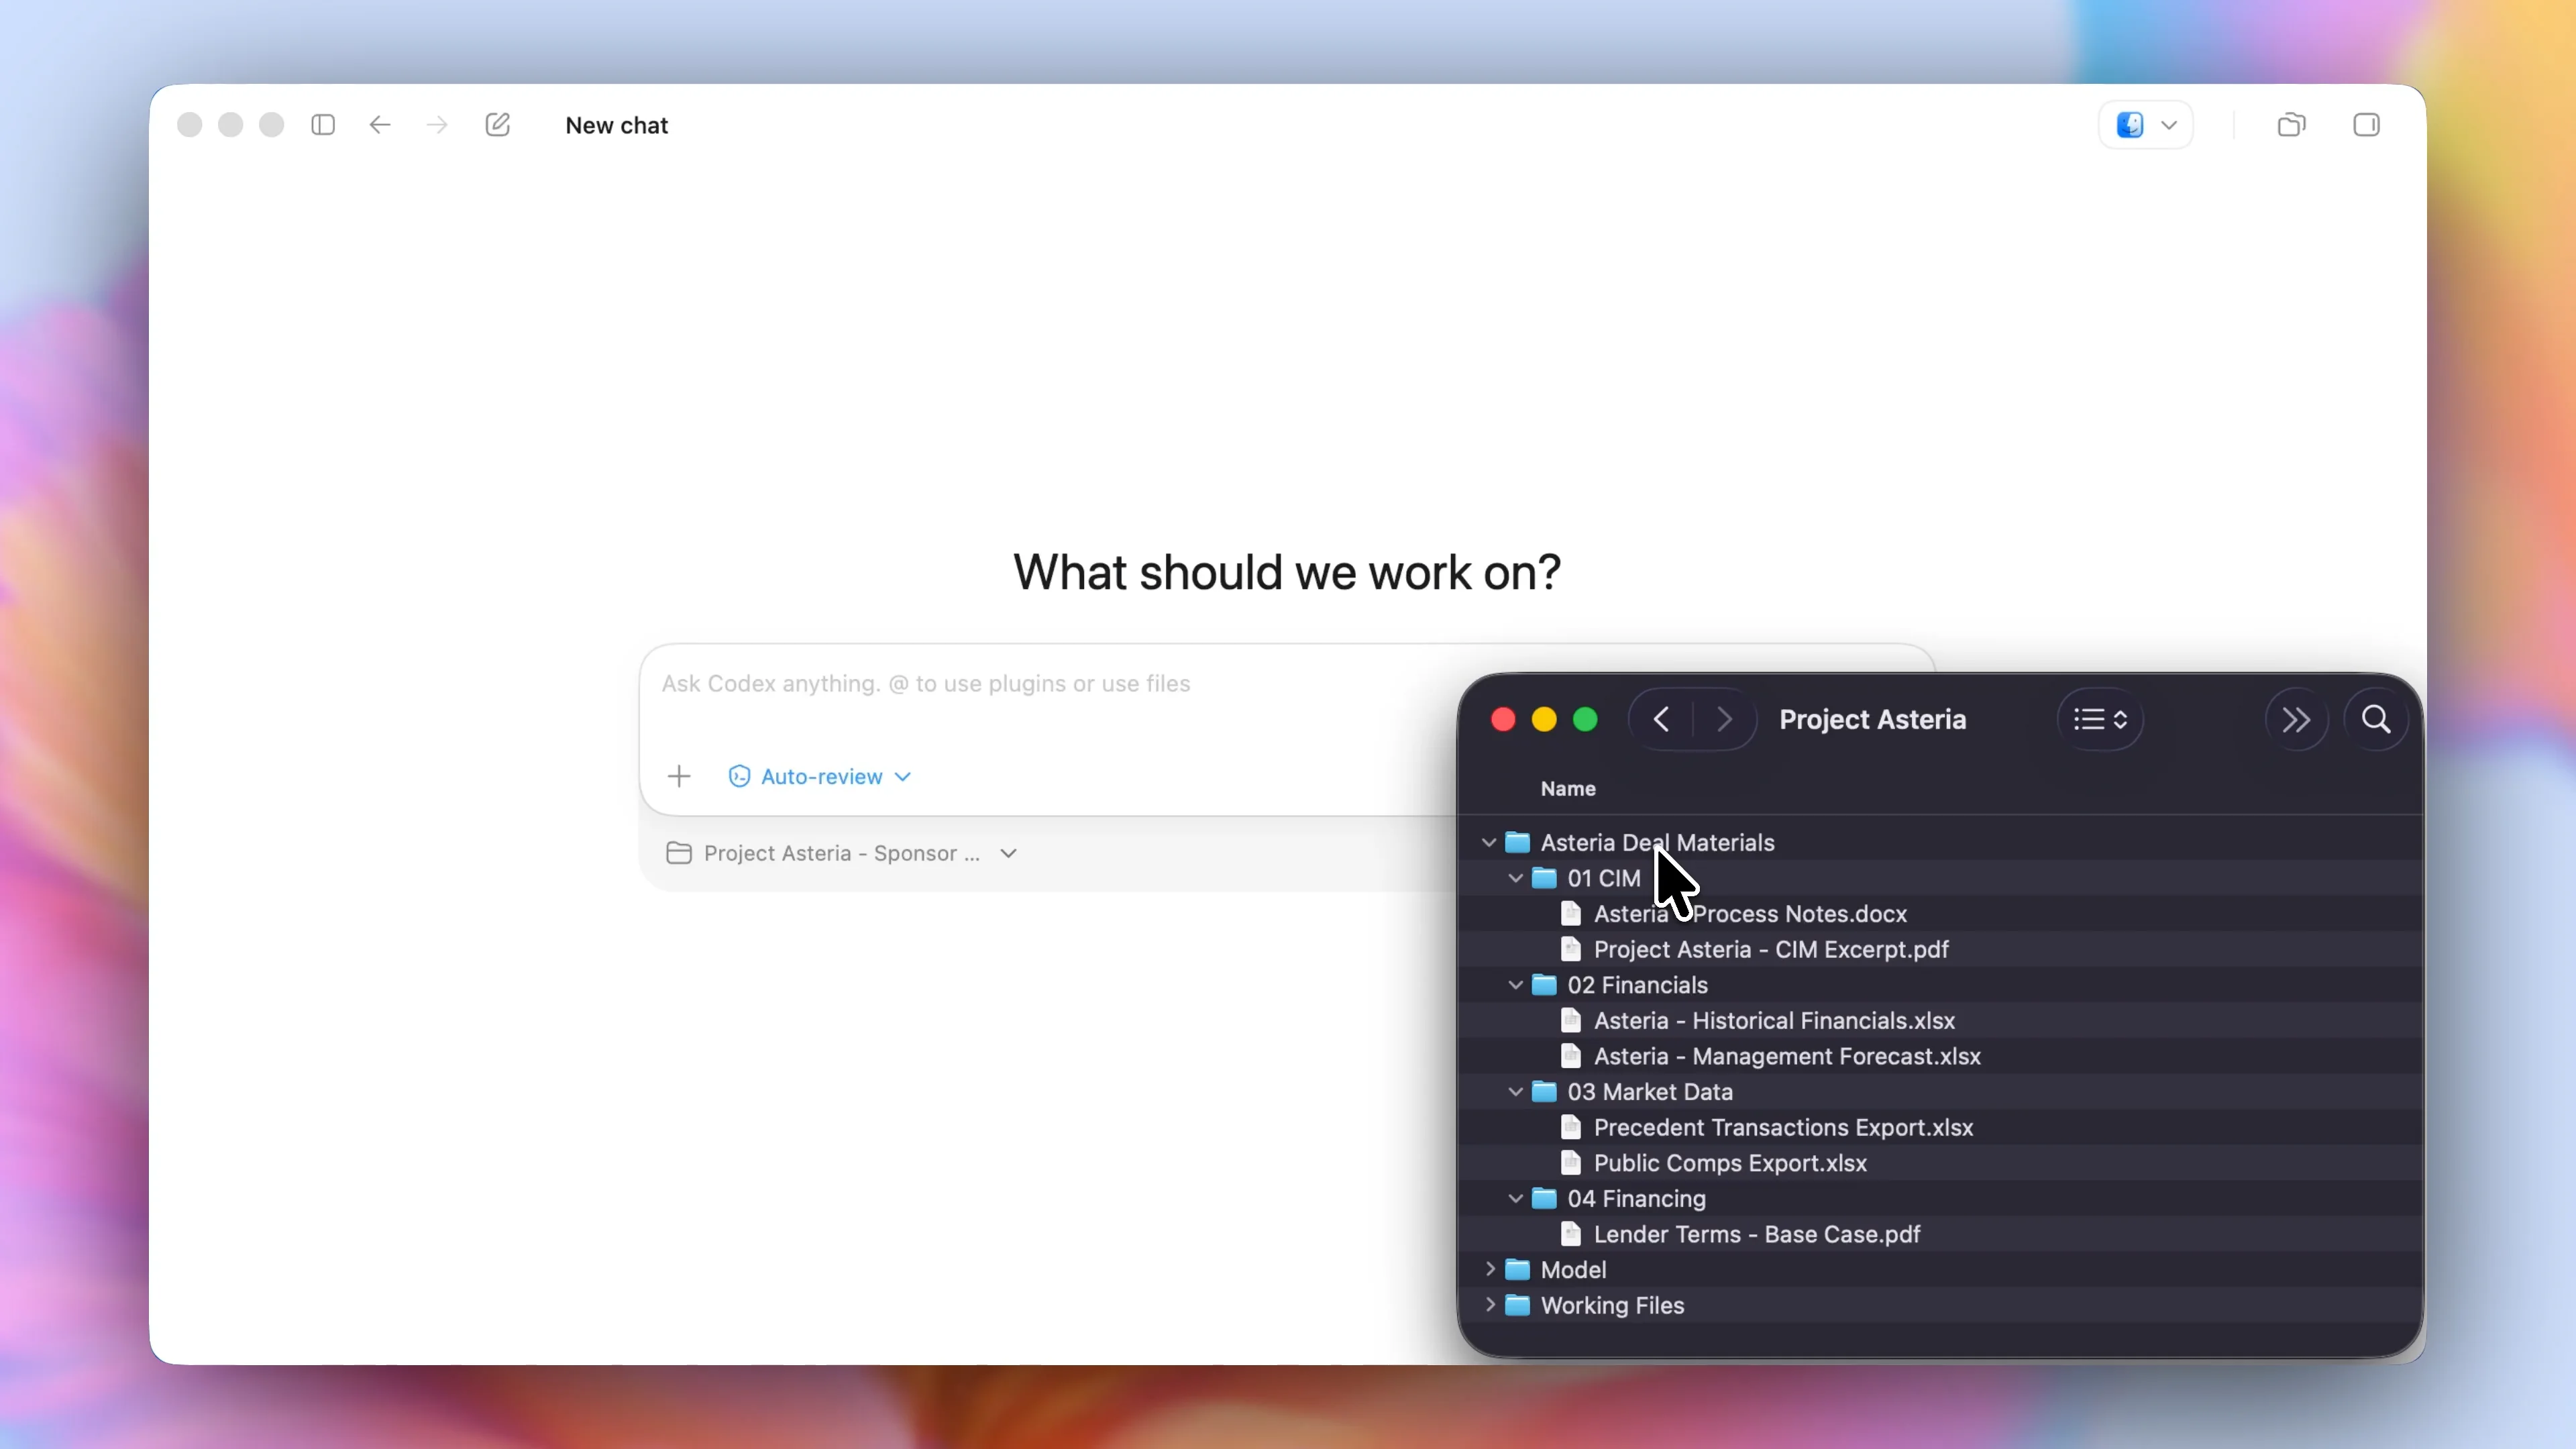This screenshot has height=1449, width=2576.
Task: Click the overlapping windows icon top right
Action: coord(2291,125)
